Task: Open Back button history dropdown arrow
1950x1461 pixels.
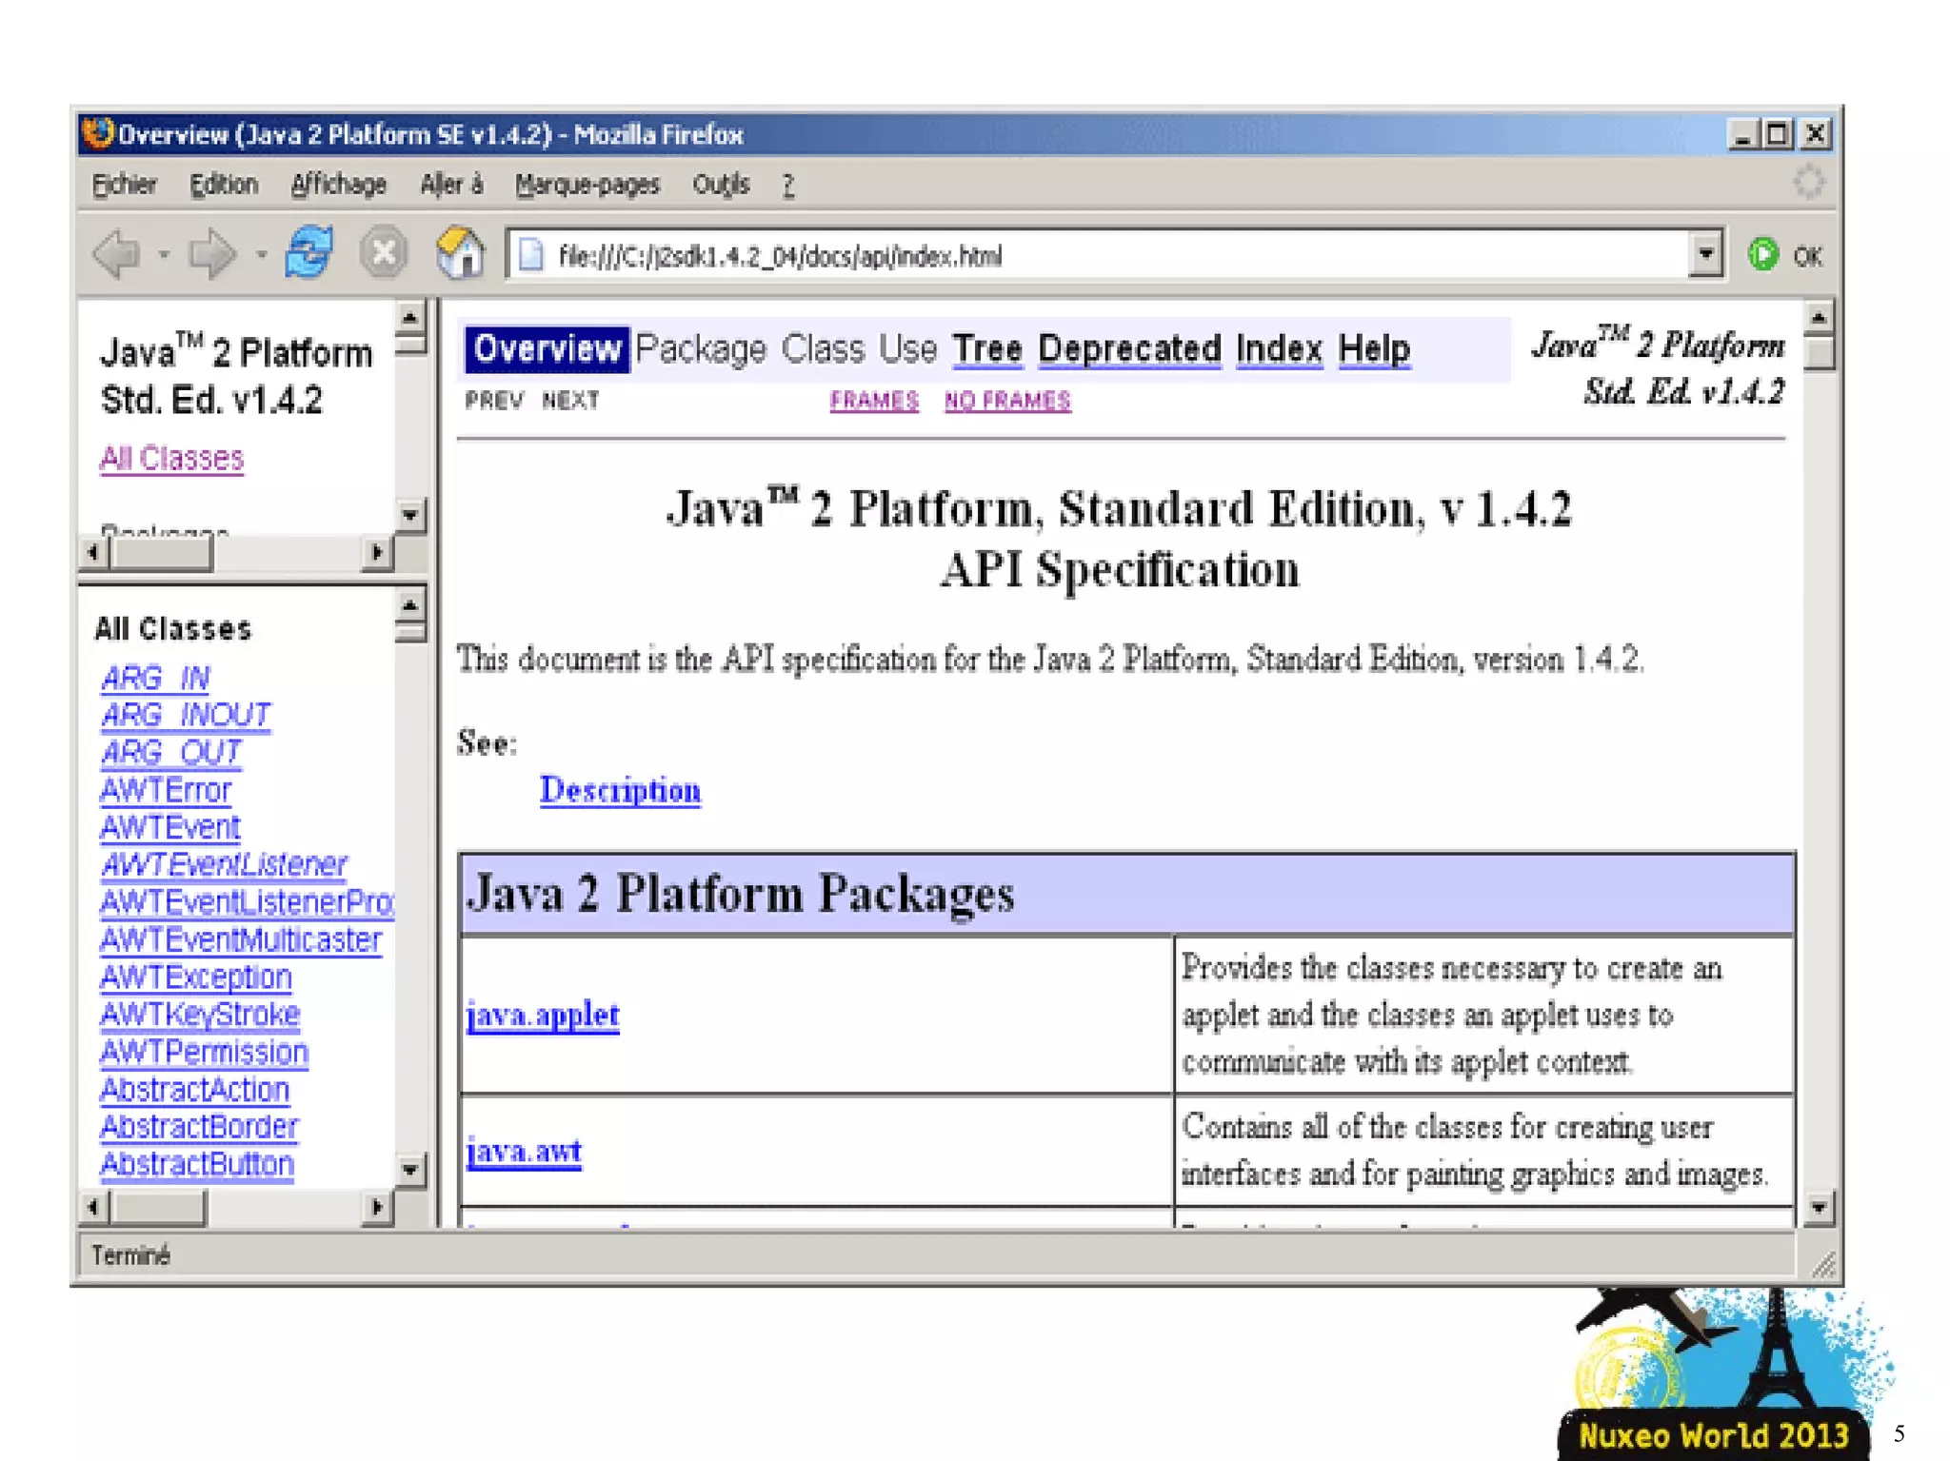Action: click(164, 255)
